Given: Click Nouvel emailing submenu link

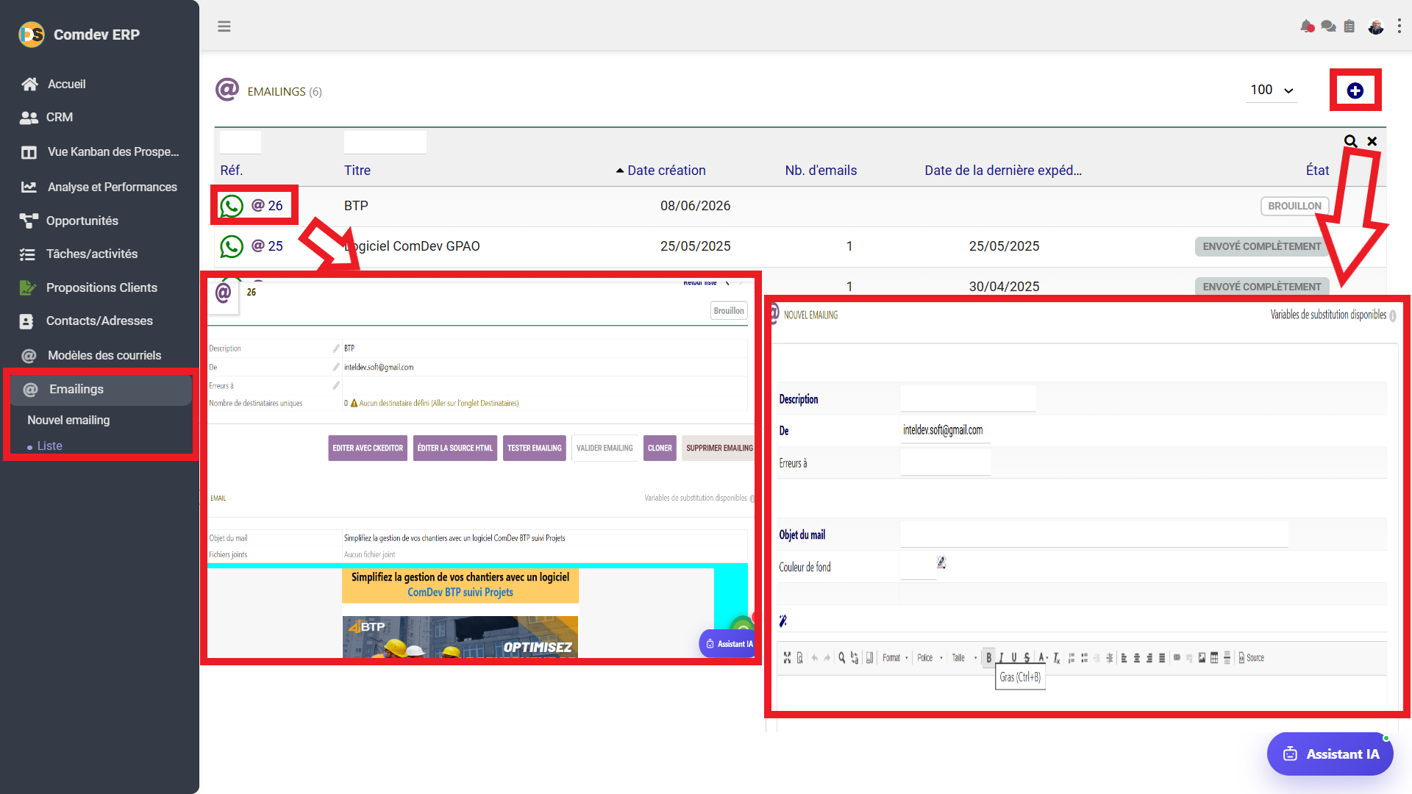Looking at the screenshot, I should click(68, 420).
